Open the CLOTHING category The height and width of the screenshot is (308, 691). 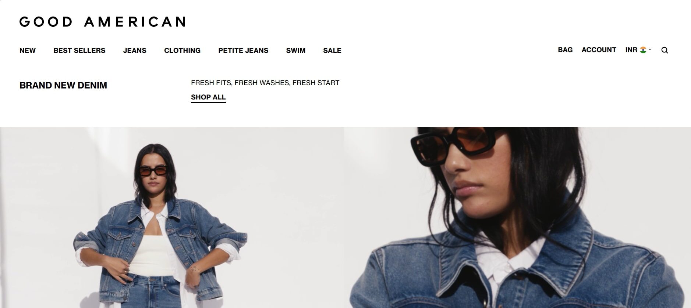[x=183, y=51]
